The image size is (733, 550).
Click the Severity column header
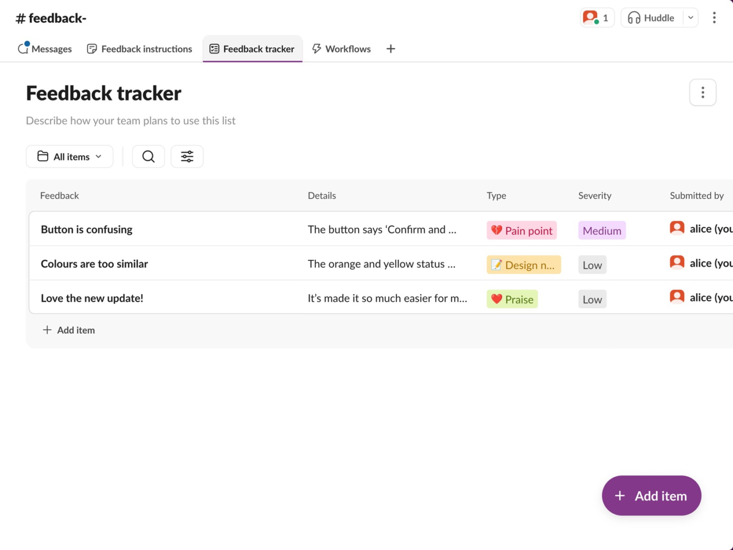point(595,195)
